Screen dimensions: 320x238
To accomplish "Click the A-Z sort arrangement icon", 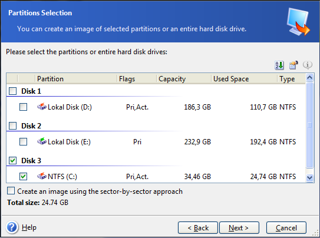I will click(279, 65).
